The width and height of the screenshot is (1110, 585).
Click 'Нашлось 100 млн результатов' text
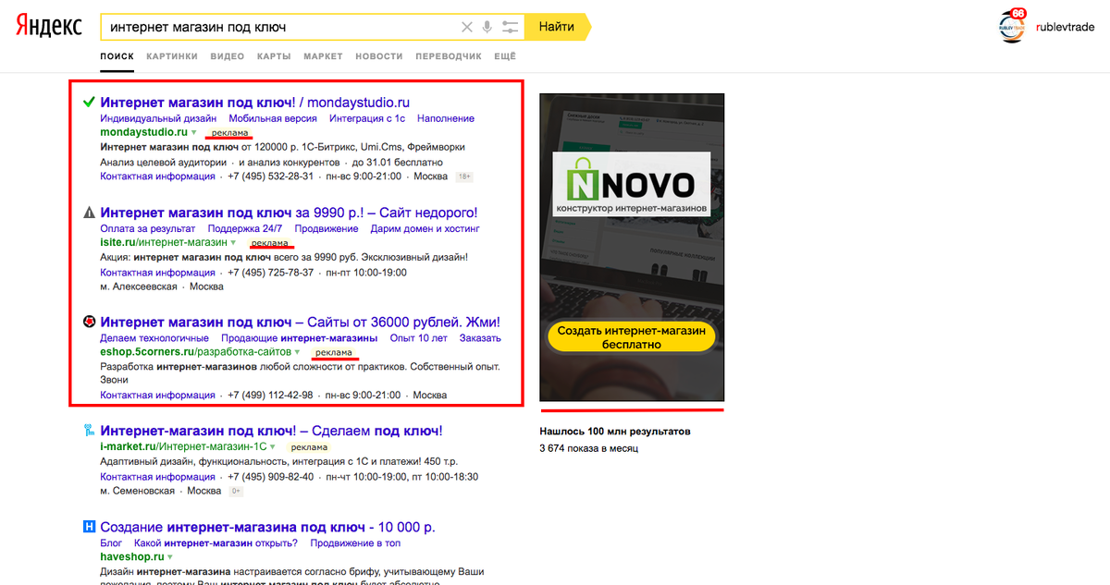pos(615,432)
